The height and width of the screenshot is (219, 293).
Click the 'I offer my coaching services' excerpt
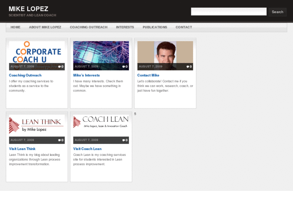pos(31,86)
